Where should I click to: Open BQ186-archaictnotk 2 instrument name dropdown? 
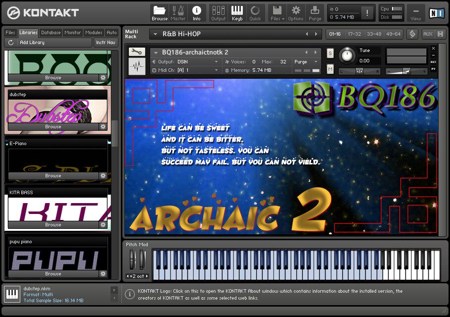point(156,53)
